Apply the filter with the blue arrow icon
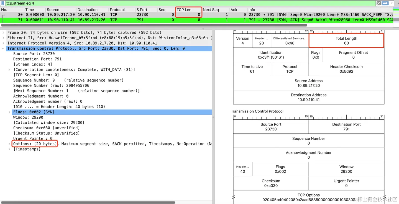 coord(385,3)
